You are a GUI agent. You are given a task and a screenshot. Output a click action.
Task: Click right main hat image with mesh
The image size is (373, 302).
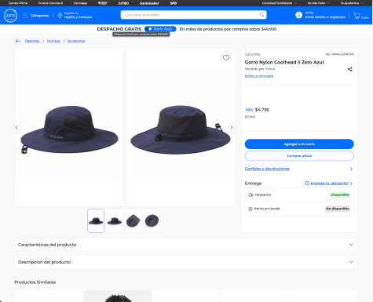181,128
